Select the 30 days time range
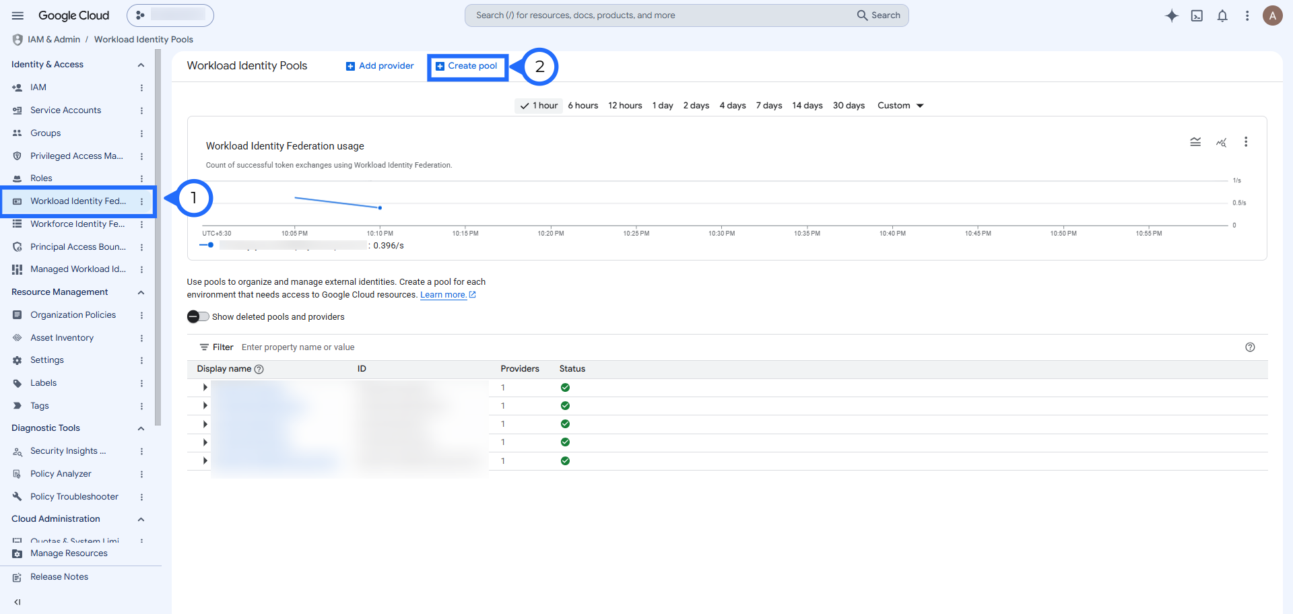Screen dimensions: 1293x614 click(x=849, y=106)
